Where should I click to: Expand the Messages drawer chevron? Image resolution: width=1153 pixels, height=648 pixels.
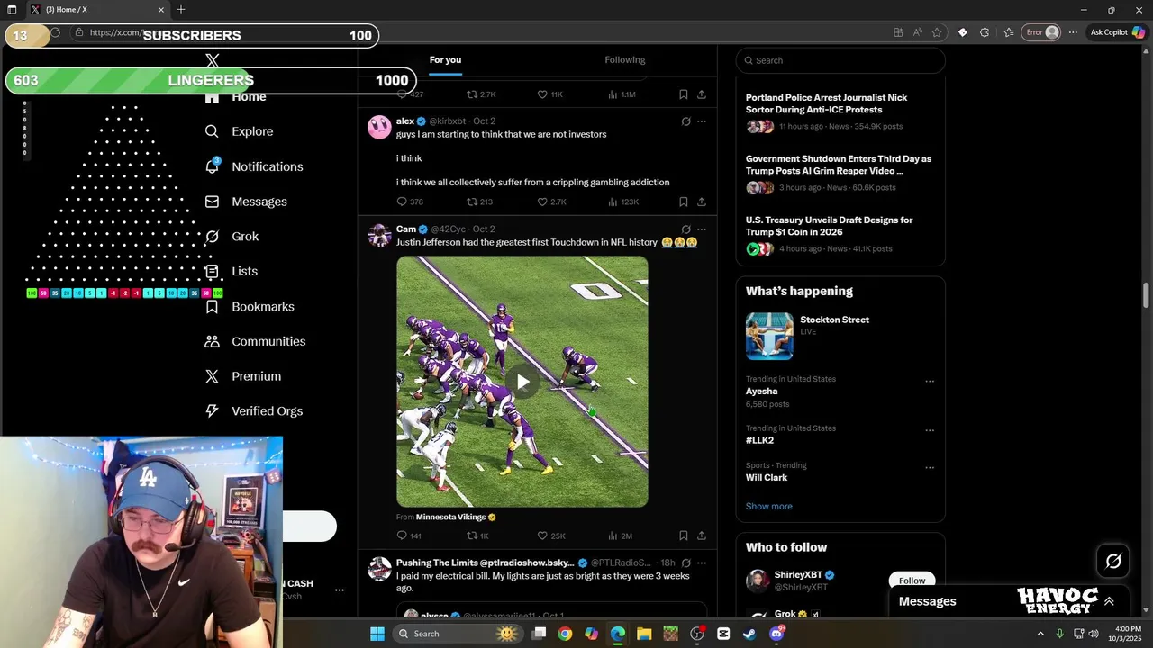pyautogui.click(x=1109, y=601)
